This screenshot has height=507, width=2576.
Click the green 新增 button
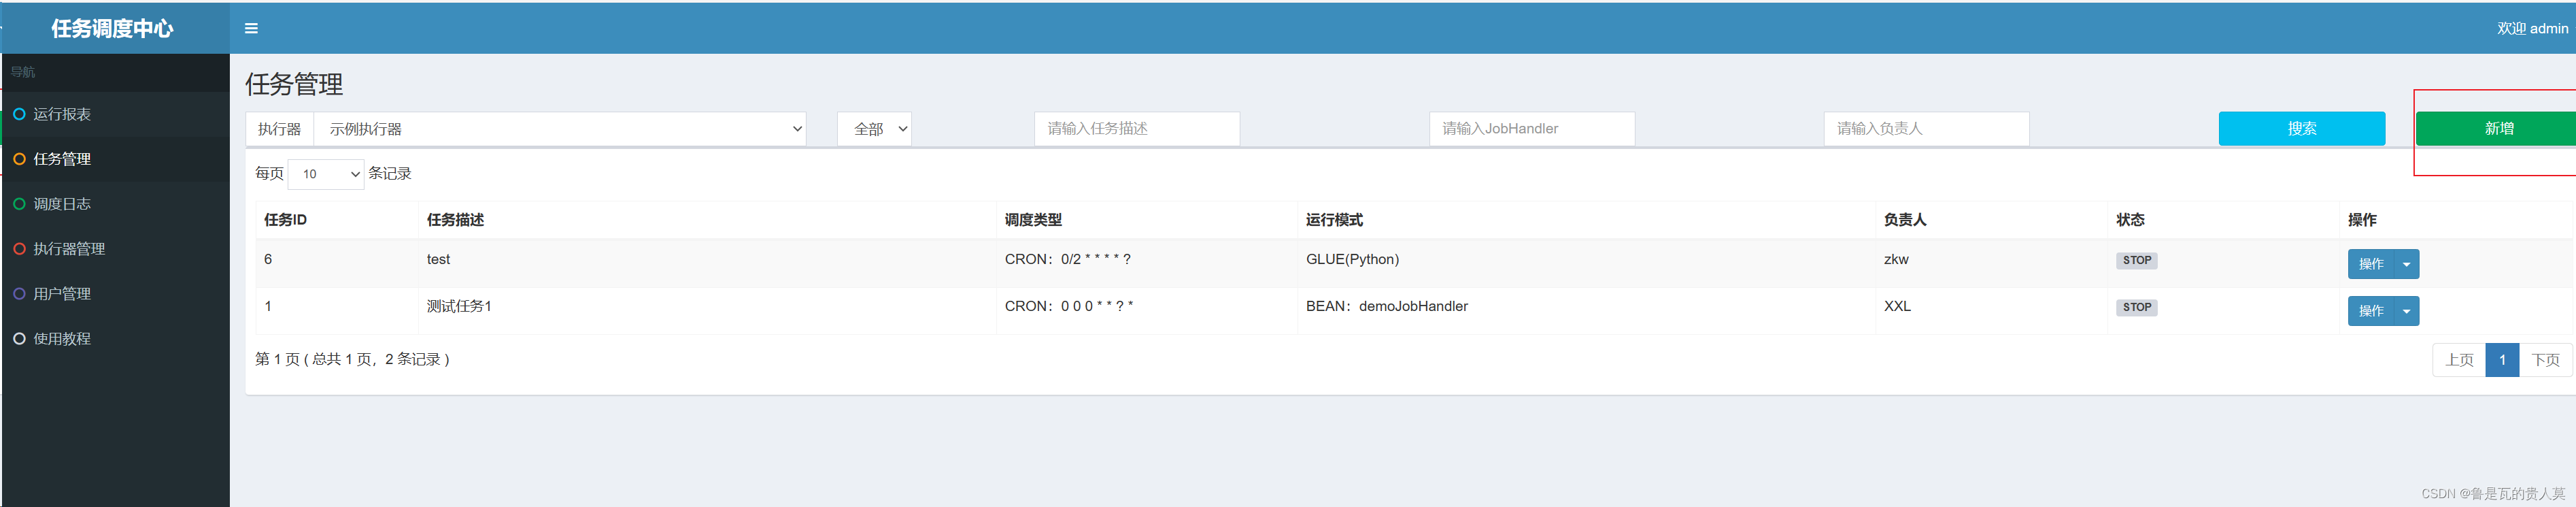[x=2497, y=129]
